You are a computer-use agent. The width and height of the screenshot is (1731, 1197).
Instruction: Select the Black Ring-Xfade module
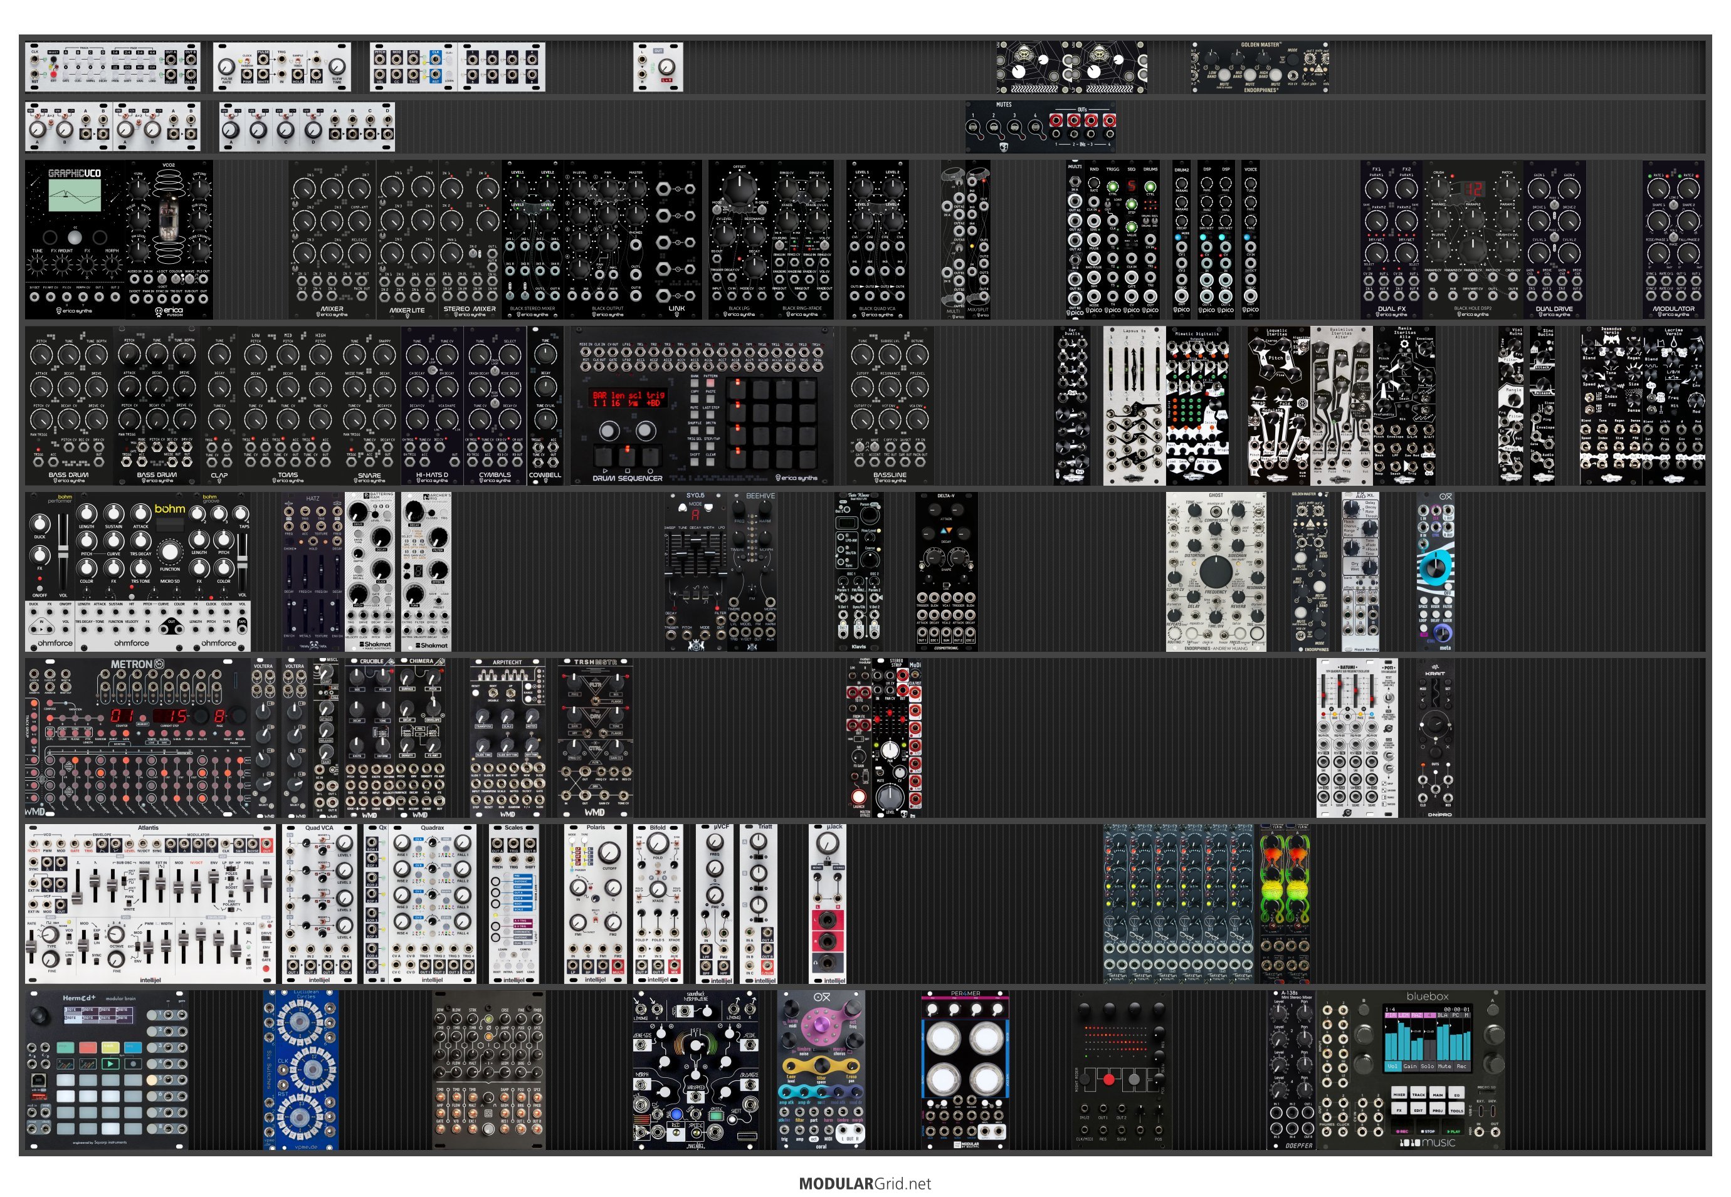coord(802,239)
